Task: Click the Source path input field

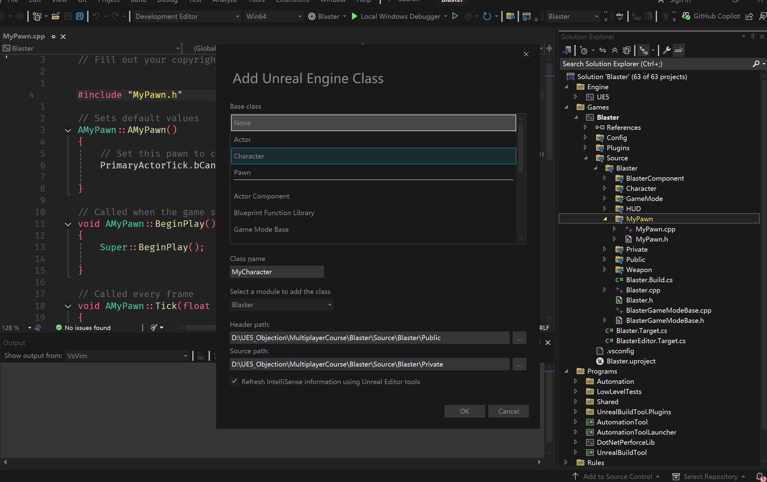Action: 369,364
